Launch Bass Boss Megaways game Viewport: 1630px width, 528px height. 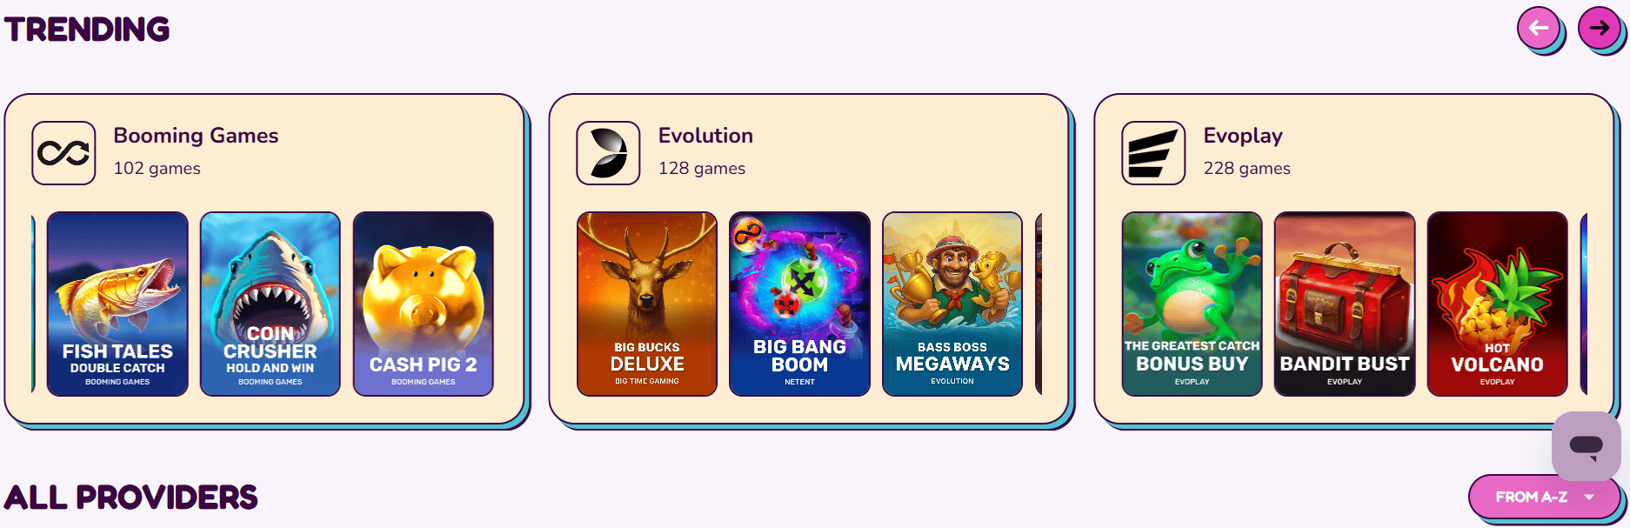[952, 304]
